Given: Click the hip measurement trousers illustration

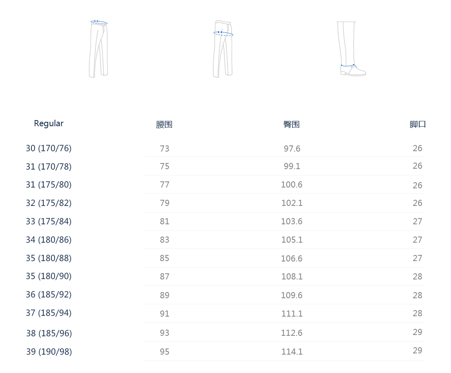Looking at the screenshot, I should point(223,48).
